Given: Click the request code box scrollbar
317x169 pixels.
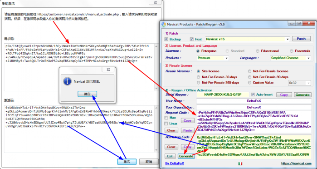Looking at the screenshot, I should (x=156, y=67).
